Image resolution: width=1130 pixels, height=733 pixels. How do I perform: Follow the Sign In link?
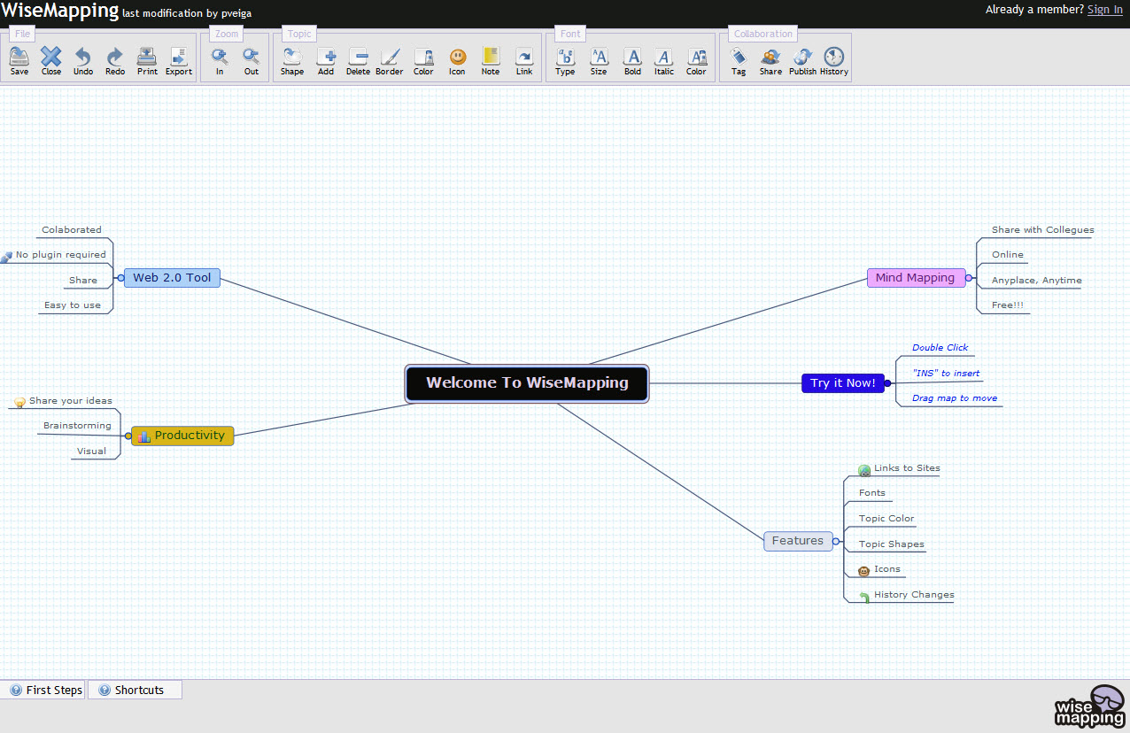tap(1104, 10)
